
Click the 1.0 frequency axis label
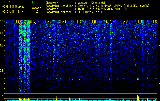2,45
